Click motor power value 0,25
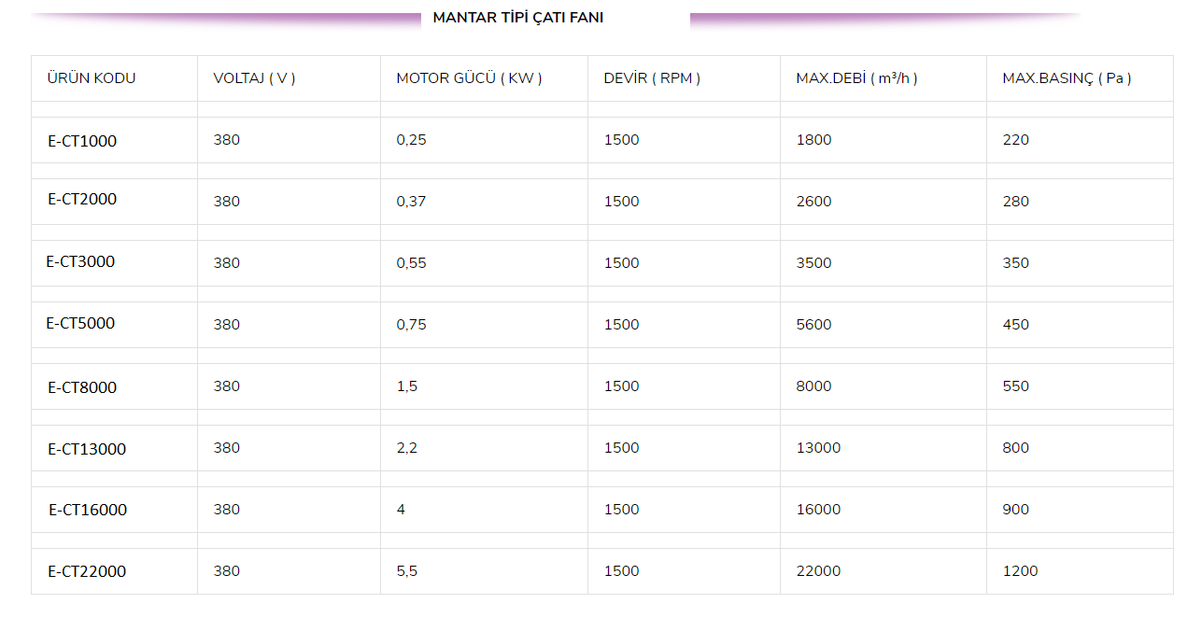This screenshot has height=617, width=1202. (x=411, y=140)
